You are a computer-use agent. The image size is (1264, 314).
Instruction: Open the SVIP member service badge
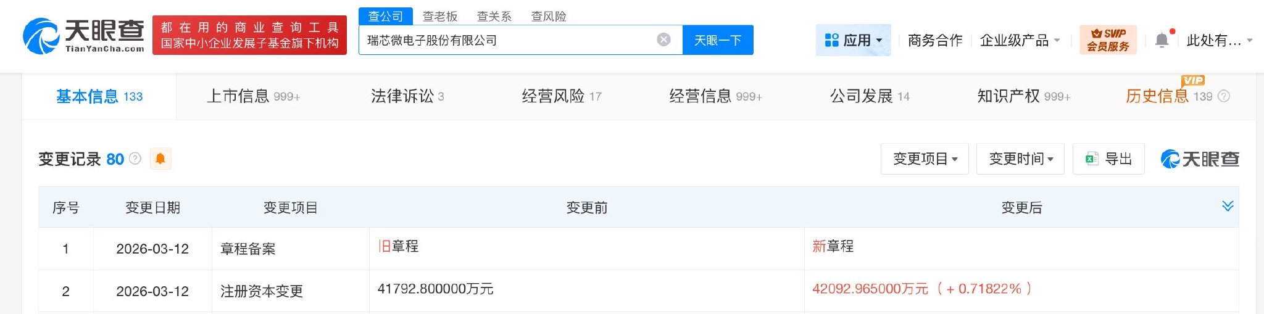point(1108,40)
